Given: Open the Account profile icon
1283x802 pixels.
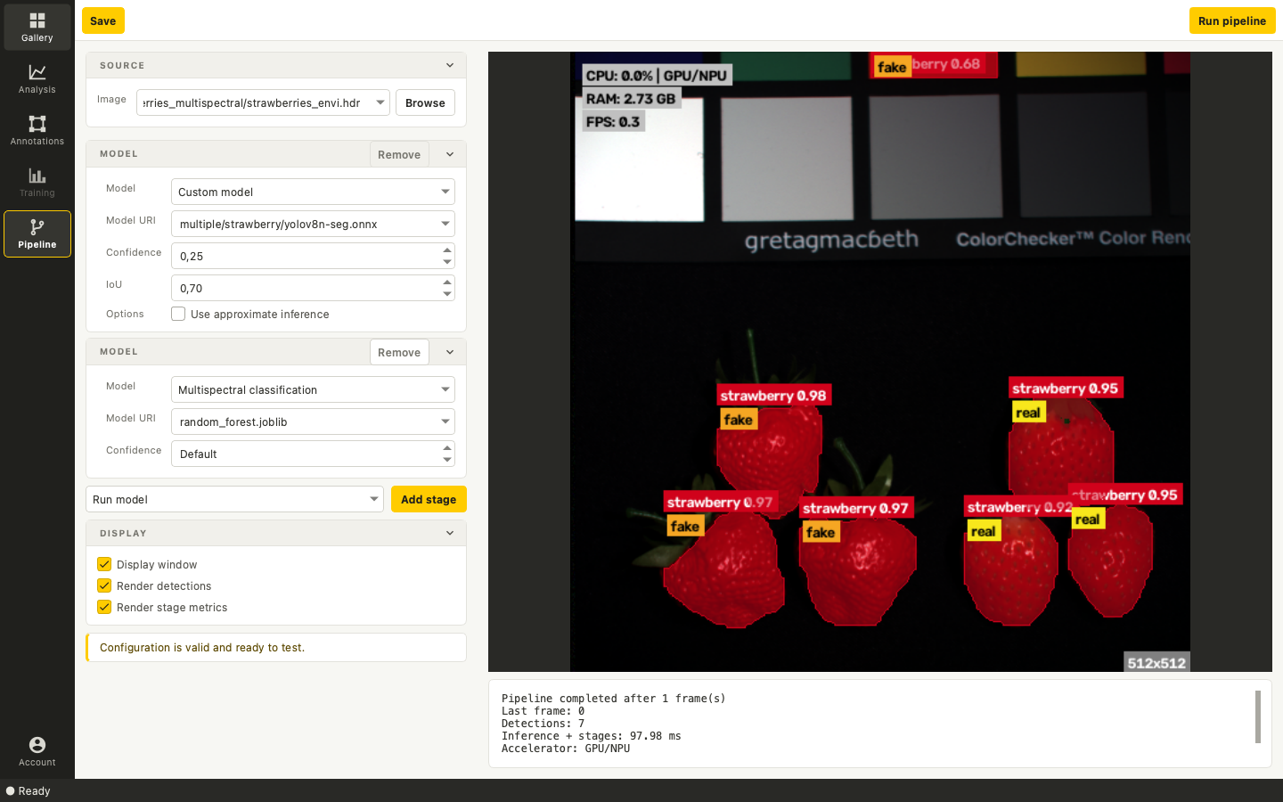Looking at the screenshot, I should pos(37,751).
